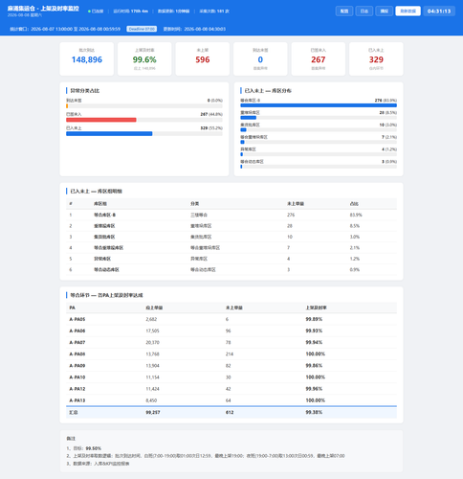Click the full-width blue bar with 276 (83.9%)
463x479 pixels.
point(319,105)
